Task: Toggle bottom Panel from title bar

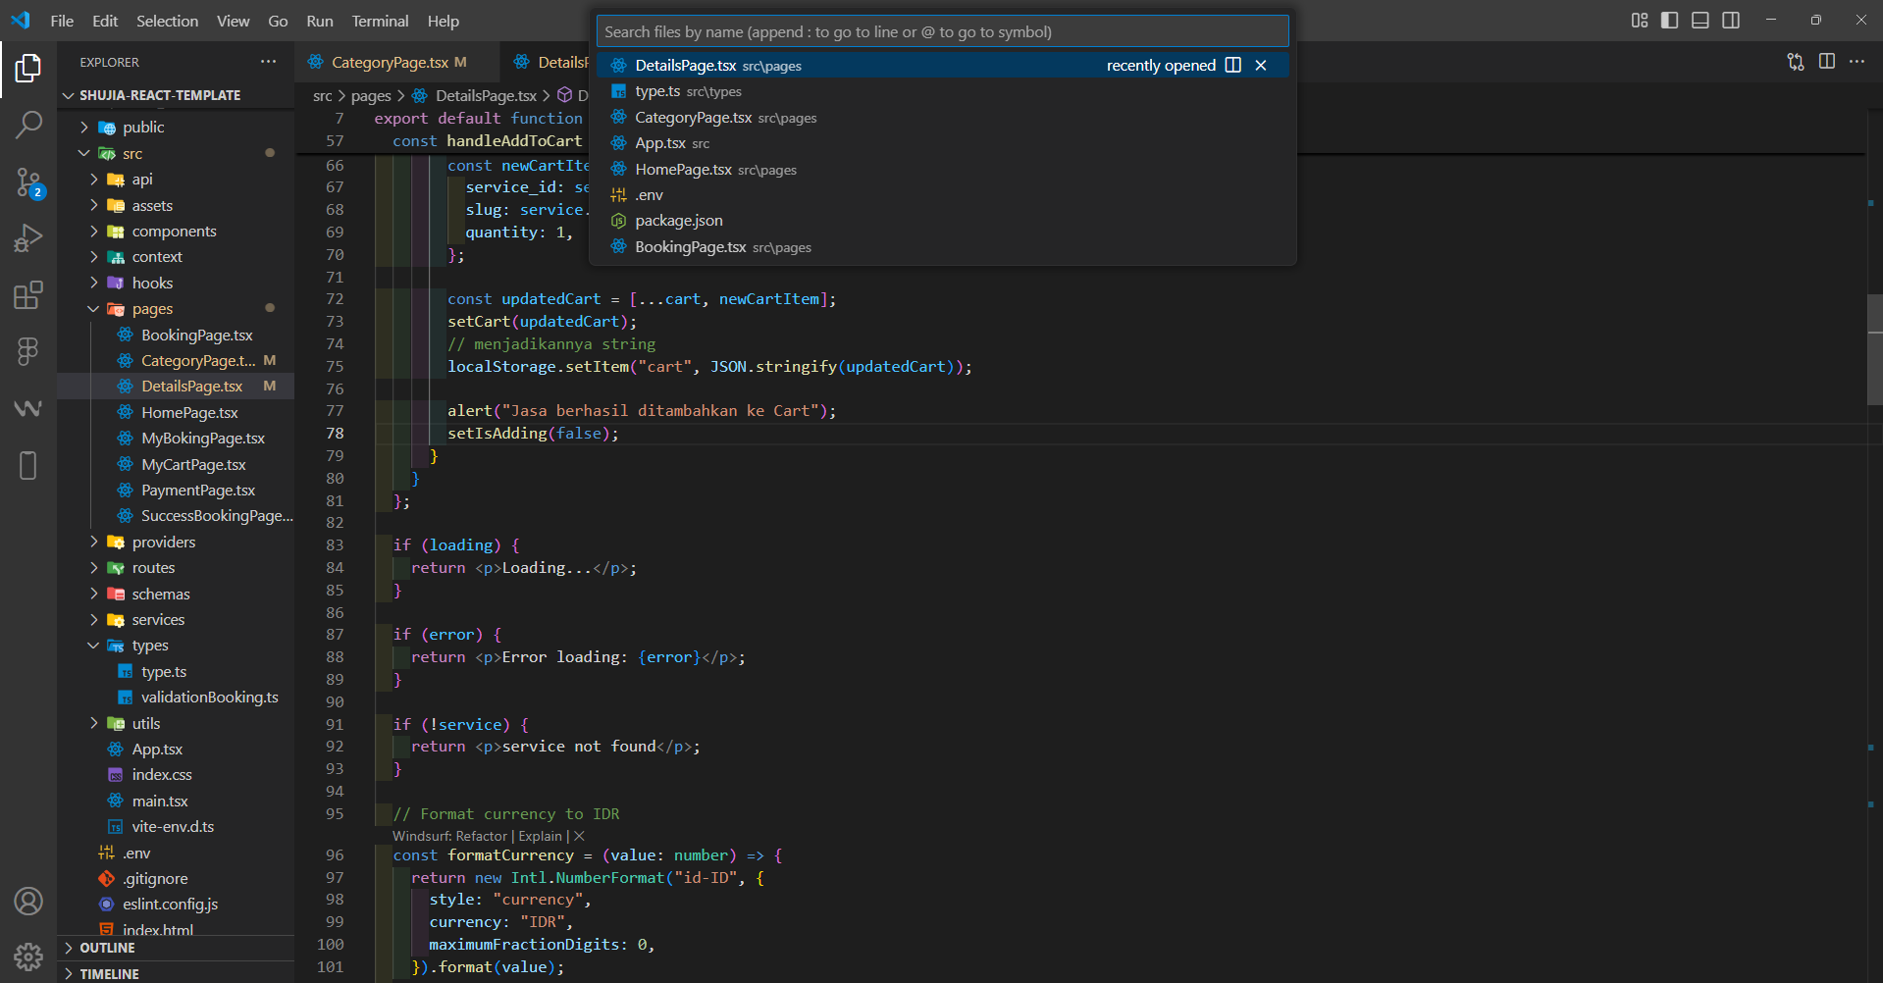Action: coord(1700,21)
